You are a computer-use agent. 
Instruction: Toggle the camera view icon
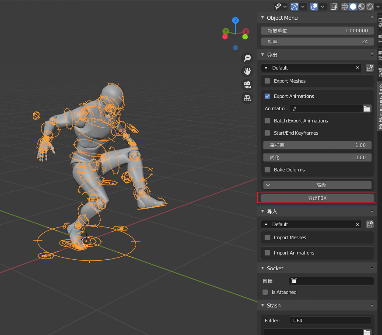pos(247,85)
